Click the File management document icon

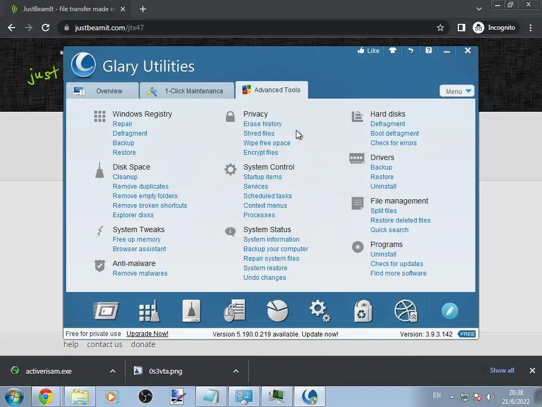[x=357, y=203]
